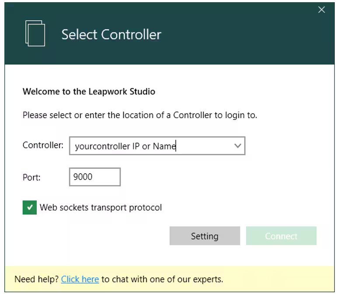
Task: Click the "Need help?" text in yellow banner
Action: tap(37, 279)
